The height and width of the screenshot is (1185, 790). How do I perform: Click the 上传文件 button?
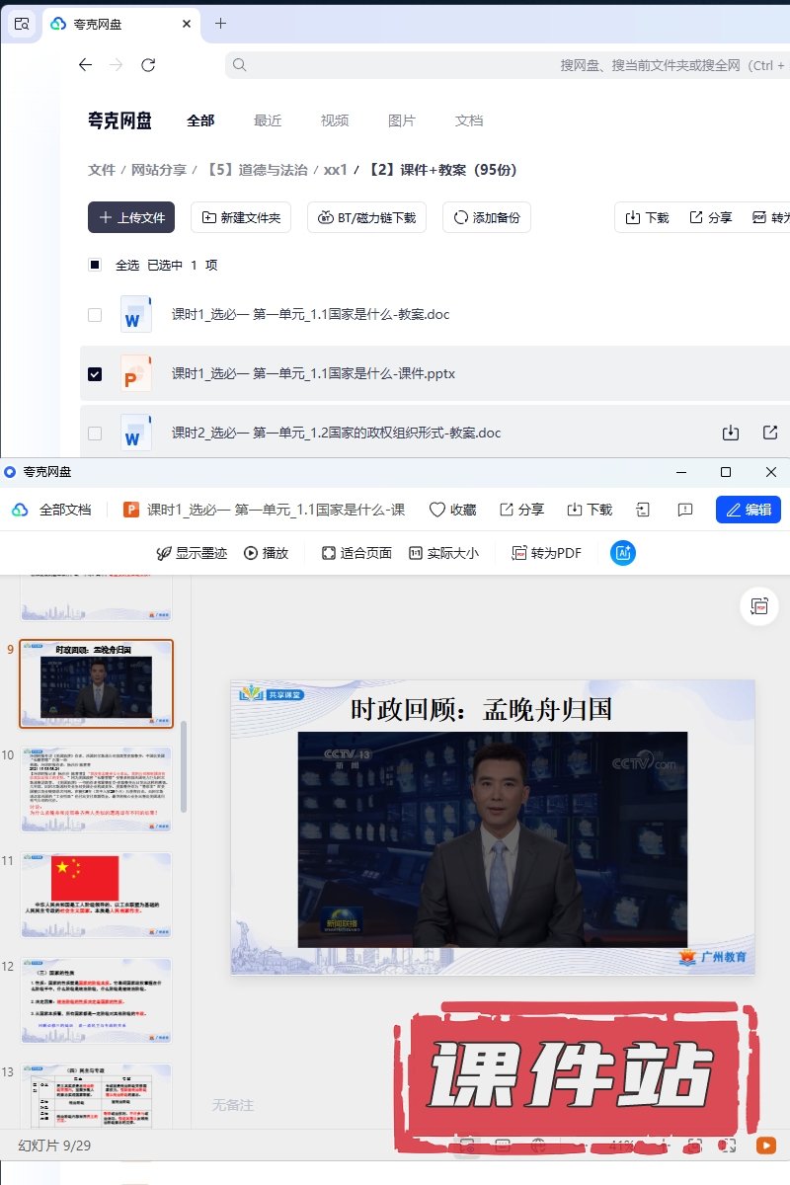coord(131,217)
